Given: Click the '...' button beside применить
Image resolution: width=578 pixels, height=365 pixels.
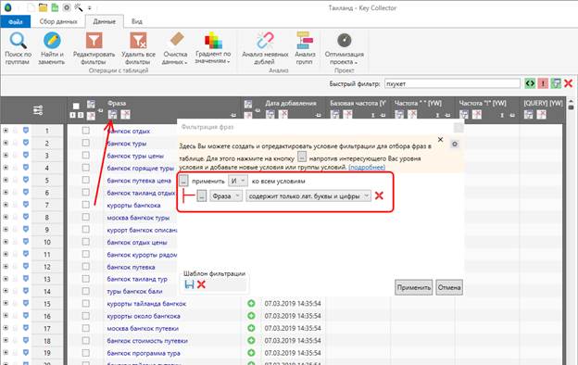Looking at the screenshot, I should coord(183,181).
